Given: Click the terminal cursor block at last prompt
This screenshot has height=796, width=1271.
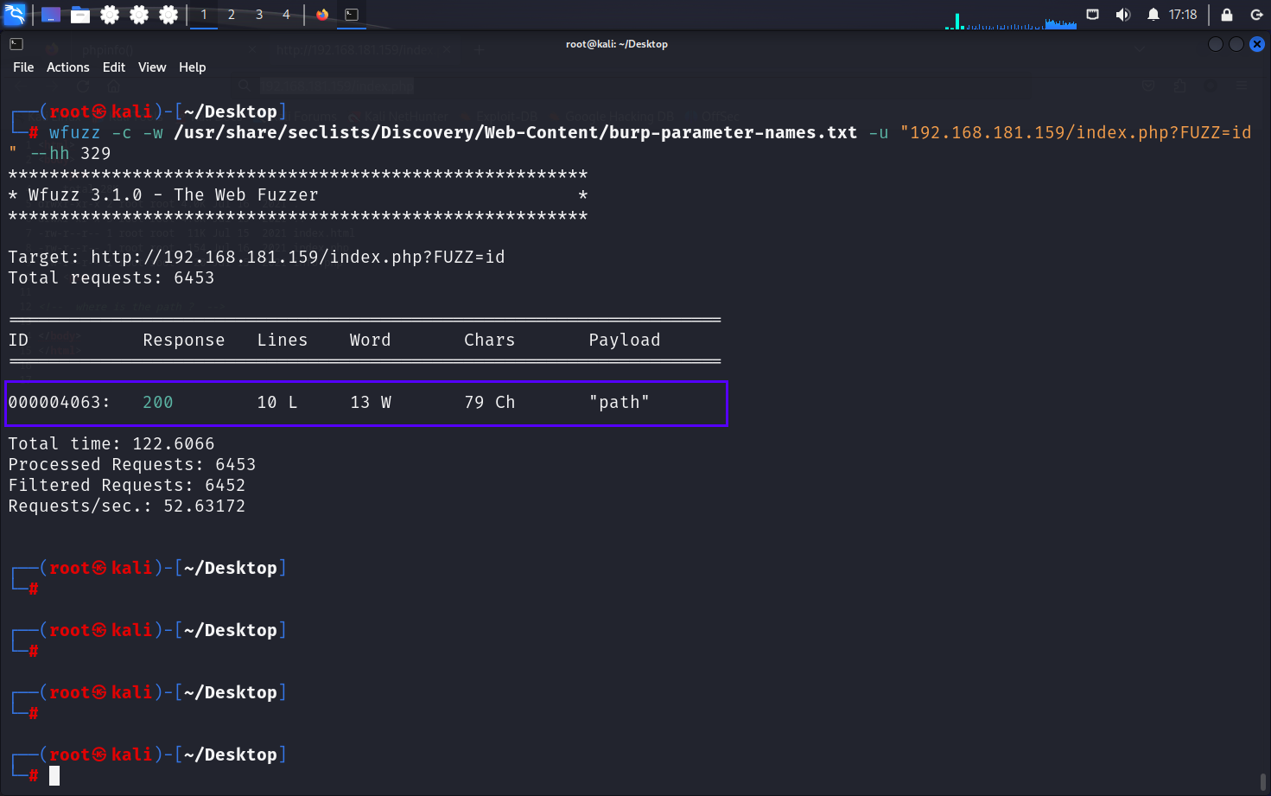Looking at the screenshot, I should (x=54, y=775).
